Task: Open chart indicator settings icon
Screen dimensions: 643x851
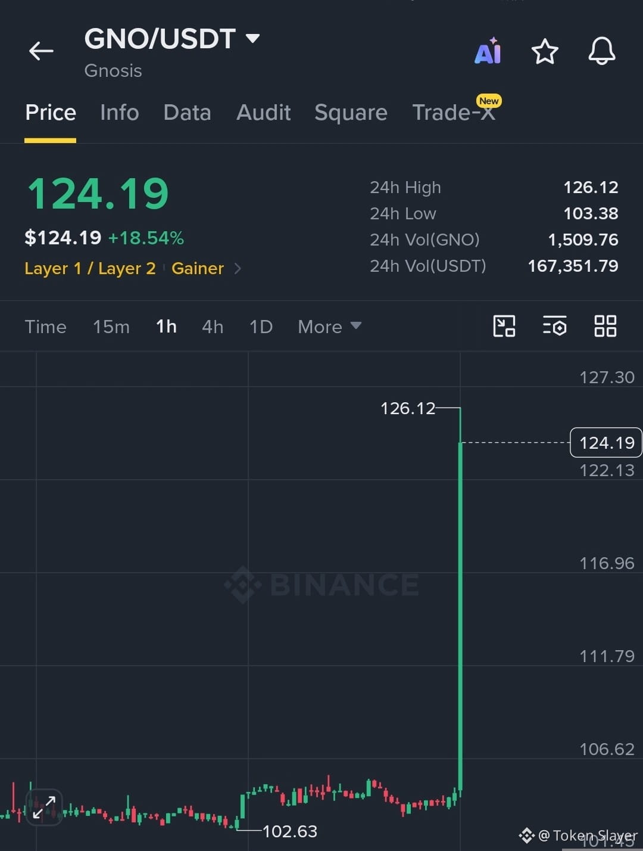Action: click(554, 326)
